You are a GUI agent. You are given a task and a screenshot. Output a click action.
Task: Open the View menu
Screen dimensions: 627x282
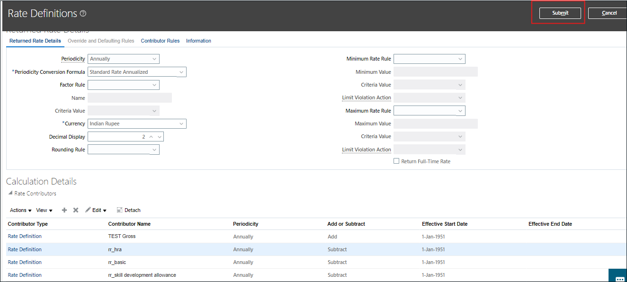click(x=43, y=210)
